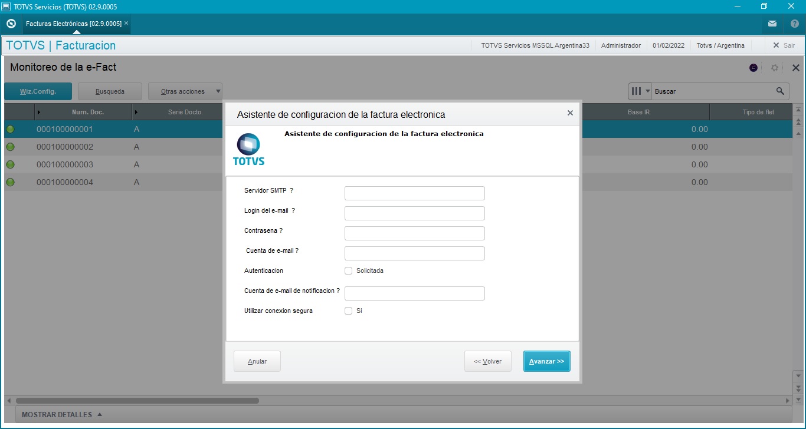The width and height of the screenshot is (806, 429).
Task: Click the Avanzar >> button
Action: [x=547, y=361]
